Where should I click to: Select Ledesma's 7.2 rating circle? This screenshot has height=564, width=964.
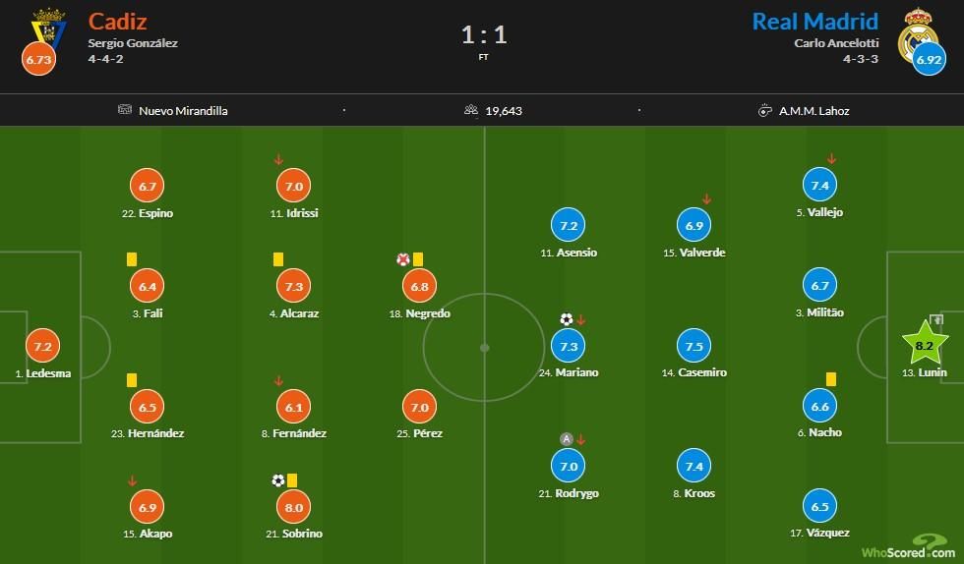coord(42,347)
